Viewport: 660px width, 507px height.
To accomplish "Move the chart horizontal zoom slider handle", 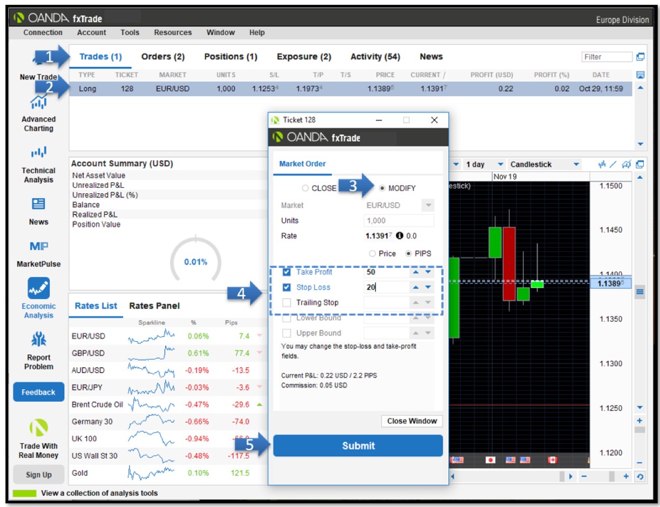I will tap(611, 477).
